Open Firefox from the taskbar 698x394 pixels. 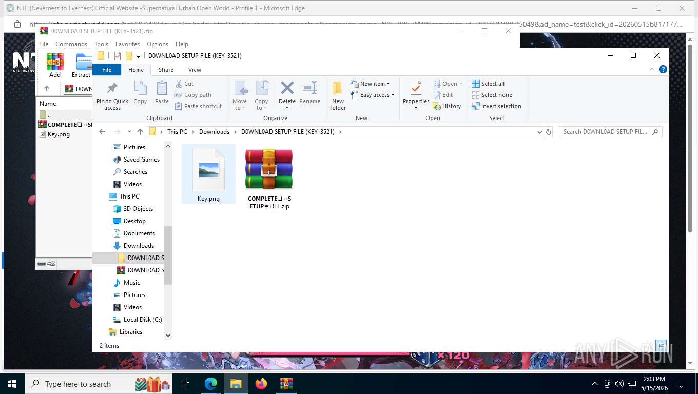261,384
